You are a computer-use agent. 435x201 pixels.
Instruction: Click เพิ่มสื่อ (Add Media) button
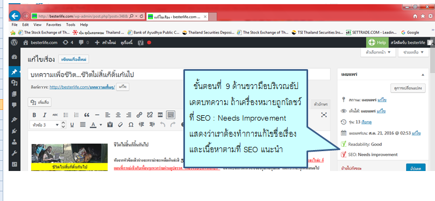pyautogui.click(x=40, y=102)
